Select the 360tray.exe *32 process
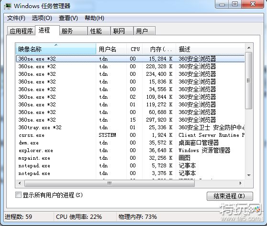Viewport: 267px width, 226px height. (130, 127)
